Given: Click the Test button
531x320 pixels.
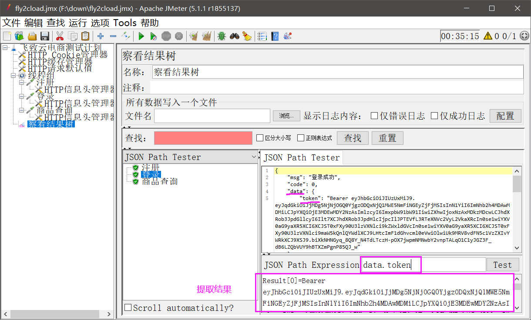Looking at the screenshot, I should [x=502, y=264].
